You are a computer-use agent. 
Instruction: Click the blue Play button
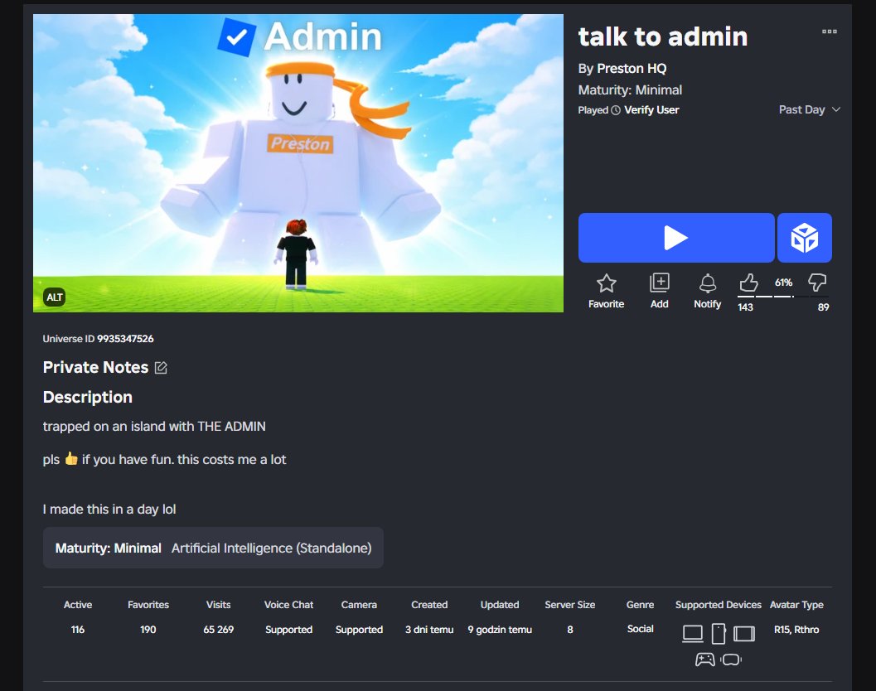click(x=676, y=238)
